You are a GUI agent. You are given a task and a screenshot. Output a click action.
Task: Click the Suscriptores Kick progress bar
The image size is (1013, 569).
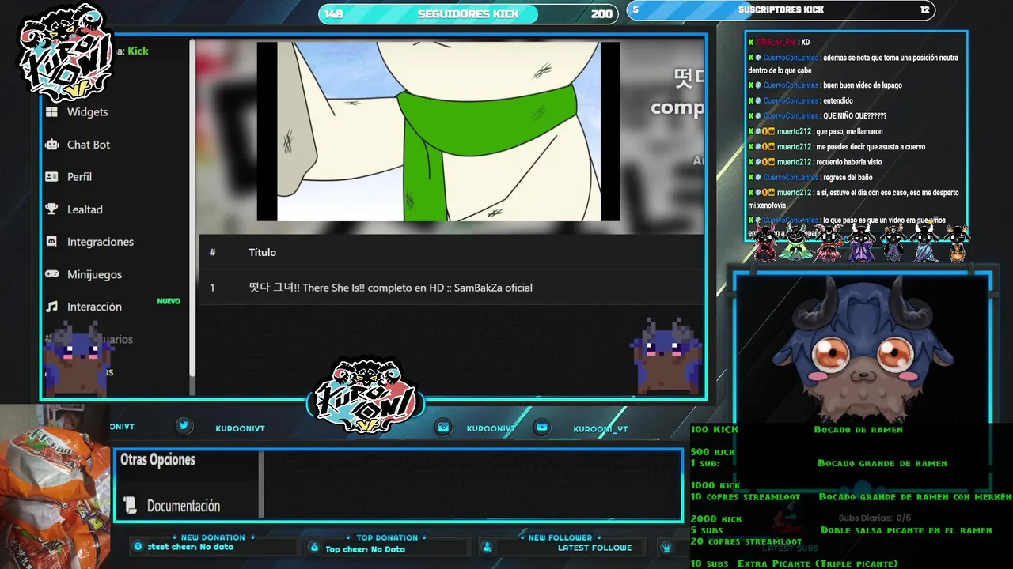point(780,10)
